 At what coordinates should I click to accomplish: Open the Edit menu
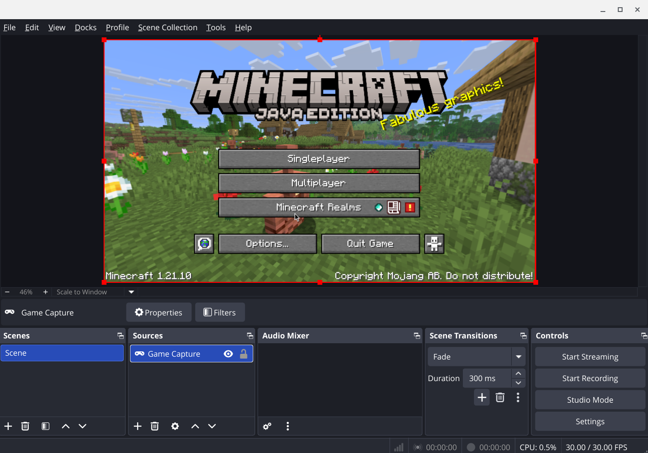(32, 27)
